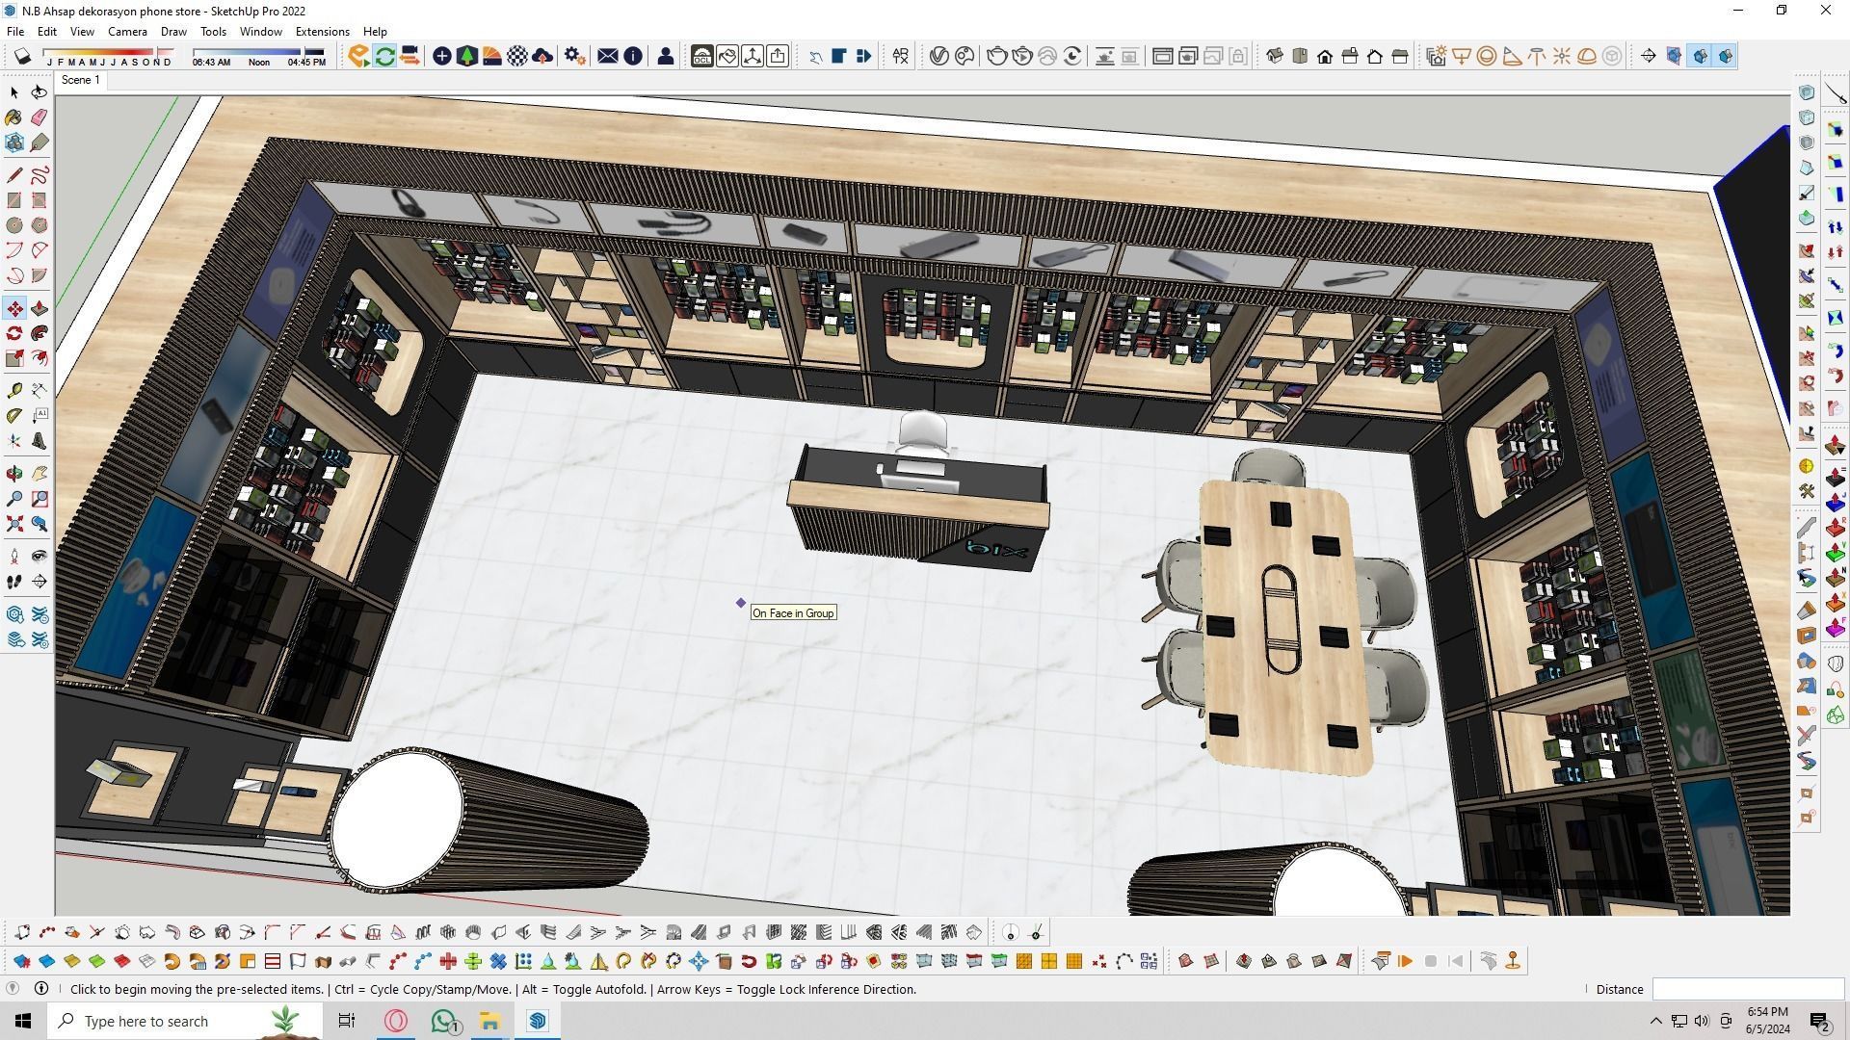Click the Distance measurement input box
The width and height of the screenshot is (1850, 1040).
(1747, 989)
